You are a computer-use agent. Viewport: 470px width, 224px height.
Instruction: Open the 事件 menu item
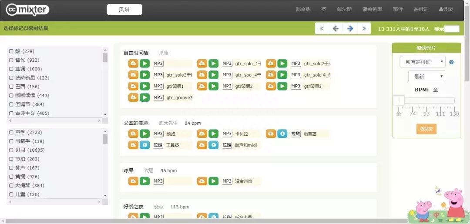[398, 9]
